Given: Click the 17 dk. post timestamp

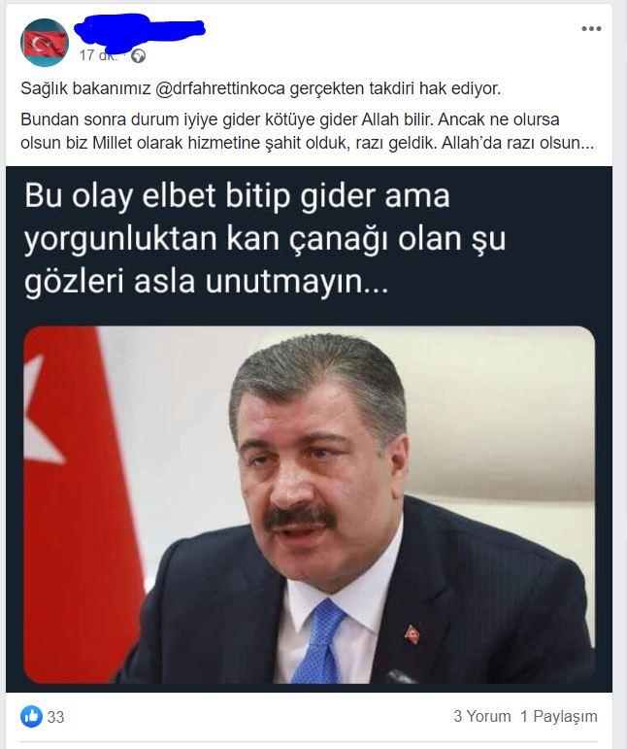Looking at the screenshot, I should [x=97, y=55].
